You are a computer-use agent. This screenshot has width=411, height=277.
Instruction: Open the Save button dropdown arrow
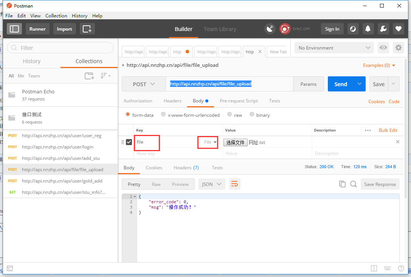pos(394,84)
